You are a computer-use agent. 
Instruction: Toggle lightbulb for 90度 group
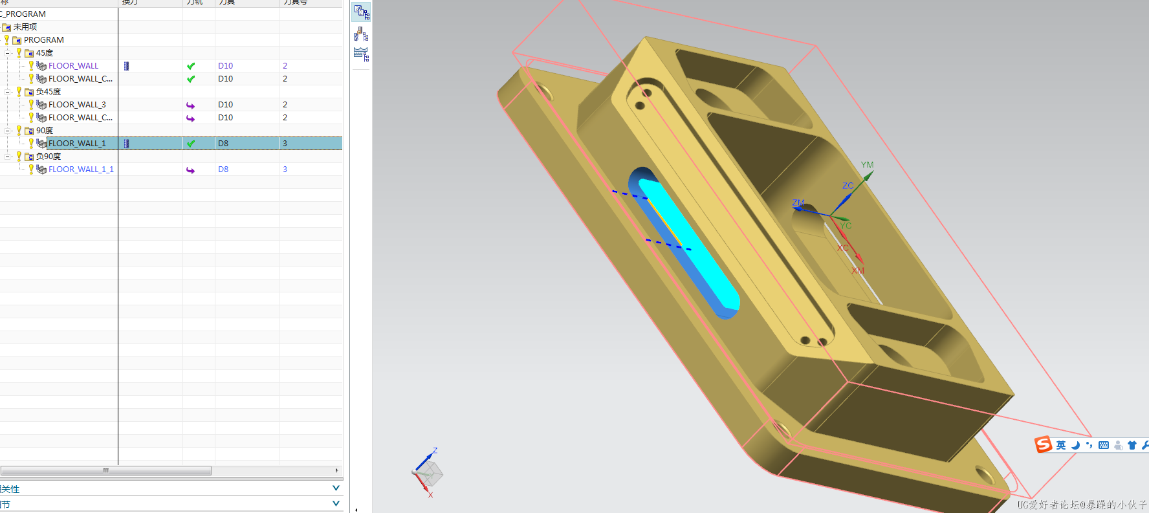[19, 130]
